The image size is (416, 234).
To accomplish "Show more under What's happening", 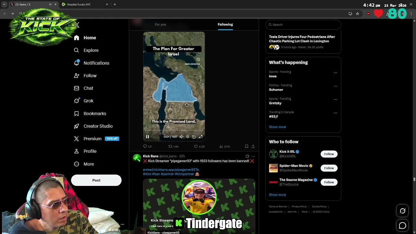I will (278, 127).
